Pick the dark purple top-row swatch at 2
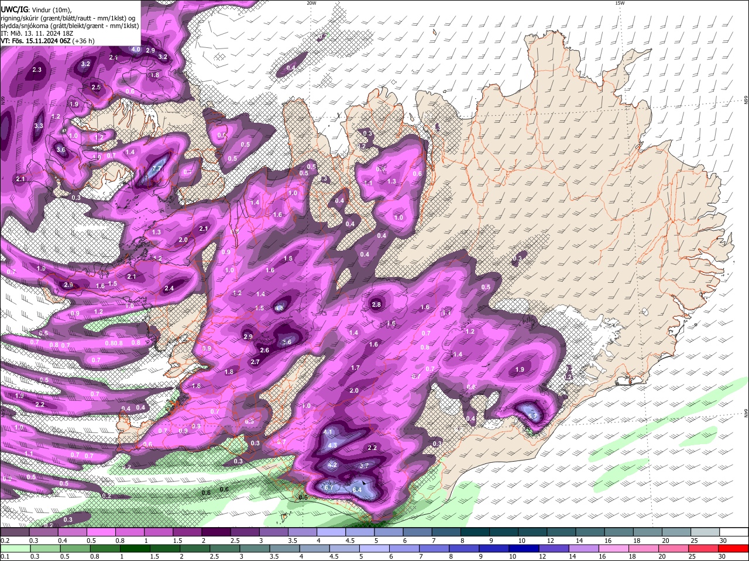The image size is (749, 561). click(216, 532)
